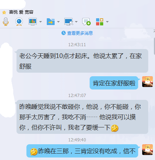Open the colorful apps grid icon
Viewport: 155px width, 160px height.
[x=100, y=22]
